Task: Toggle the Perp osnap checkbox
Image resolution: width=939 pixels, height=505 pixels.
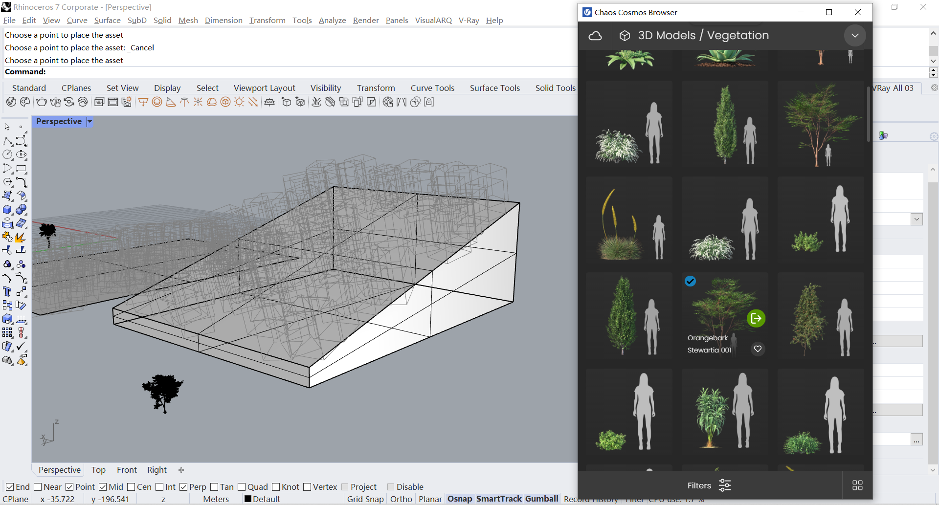Action: (183, 487)
